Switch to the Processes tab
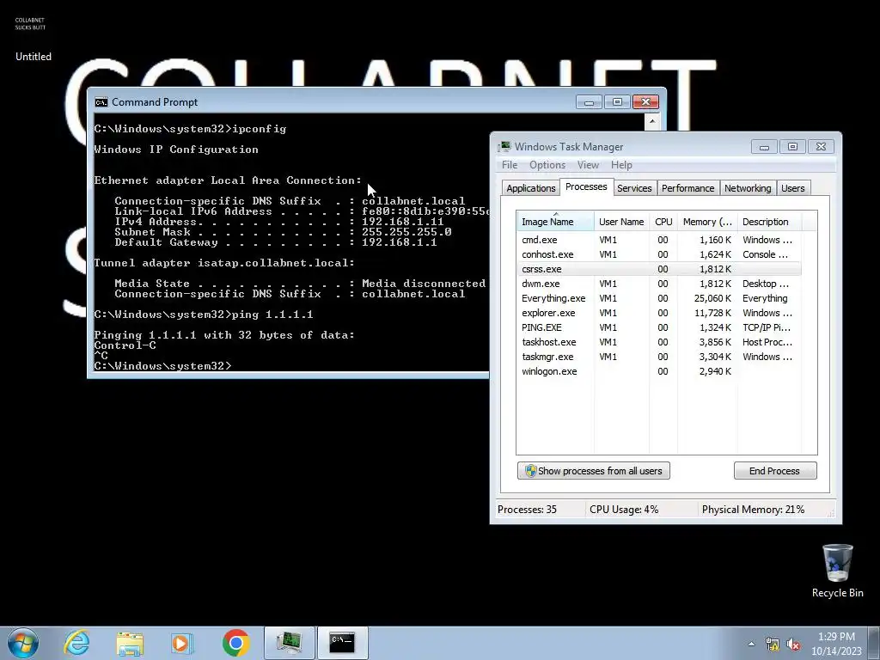This screenshot has height=660, width=880. click(586, 186)
